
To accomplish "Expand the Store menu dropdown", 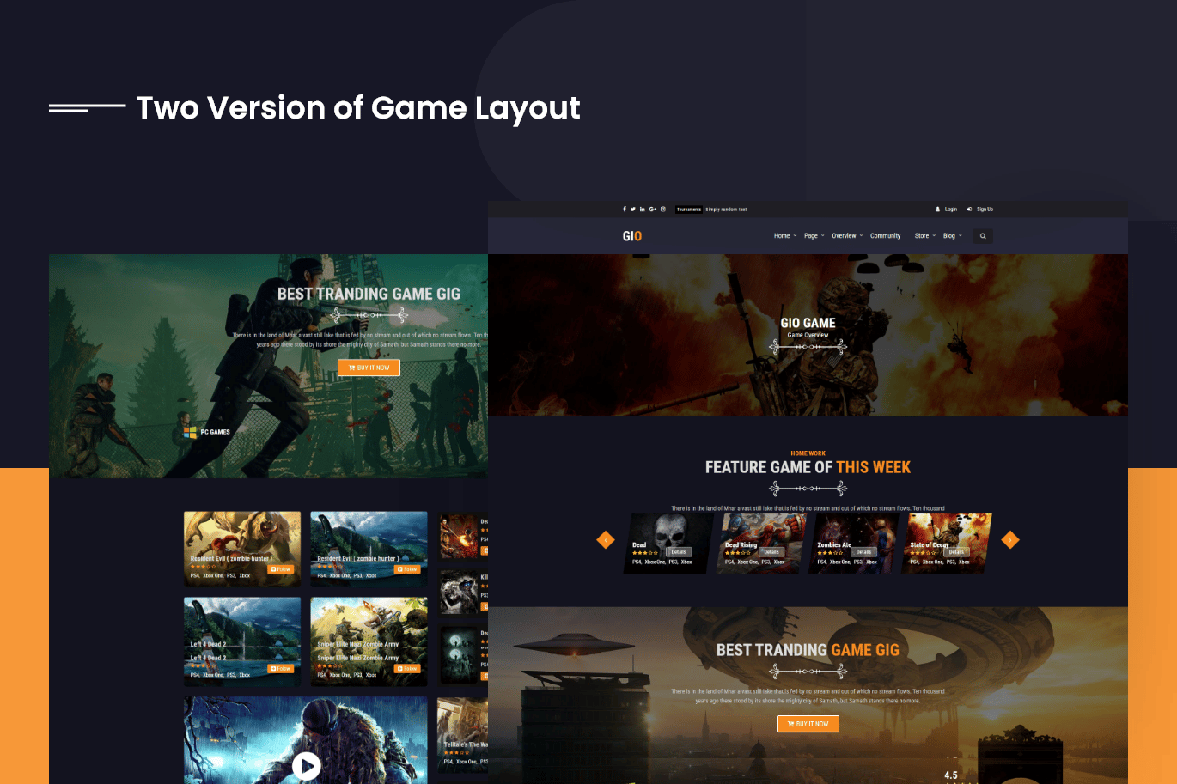I will 925,235.
